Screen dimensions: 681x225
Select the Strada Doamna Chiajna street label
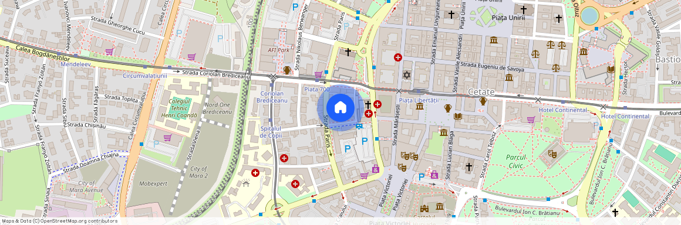[x=91, y=162]
